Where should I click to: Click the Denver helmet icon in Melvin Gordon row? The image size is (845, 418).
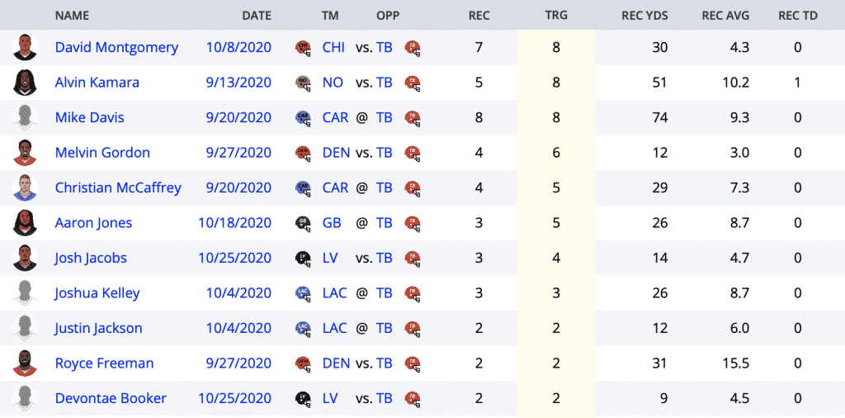coord(304,153)
